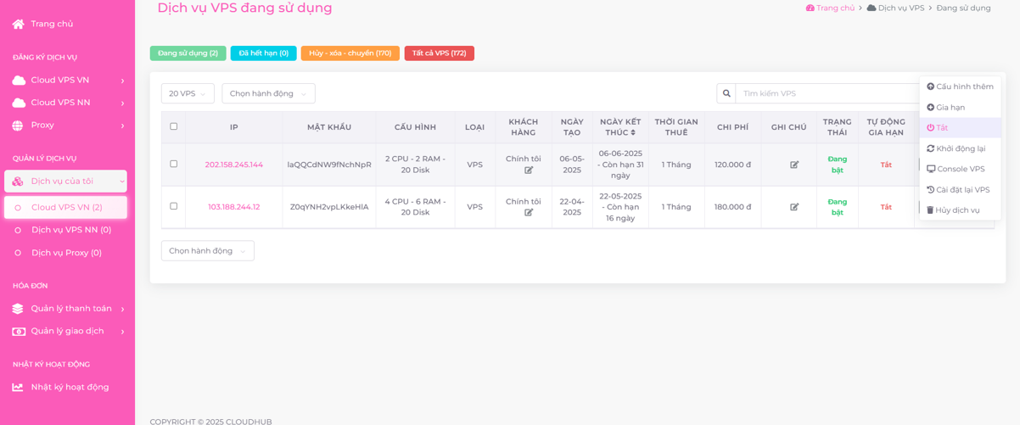Image resolution: width=1020 pixels, height=425 pixels.
Task: Open Console VPS from action menu
Action: pos(960,169)
